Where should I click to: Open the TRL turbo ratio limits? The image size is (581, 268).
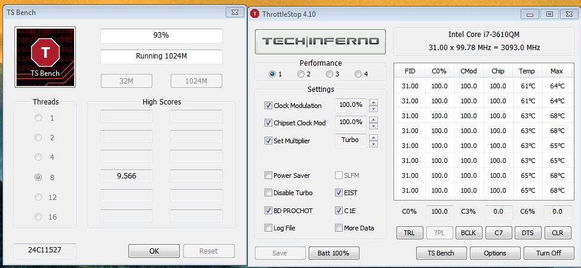[x=409, y=233]
